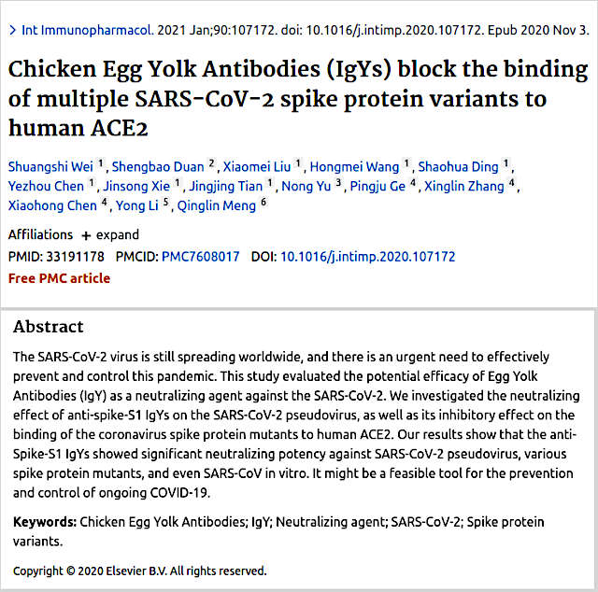Open the Int Immunopharmacol journal link
Image resolution: width=598 pixels, height=592 pixels.
88,30
